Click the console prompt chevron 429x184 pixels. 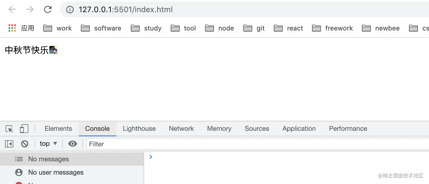point(151,157)
